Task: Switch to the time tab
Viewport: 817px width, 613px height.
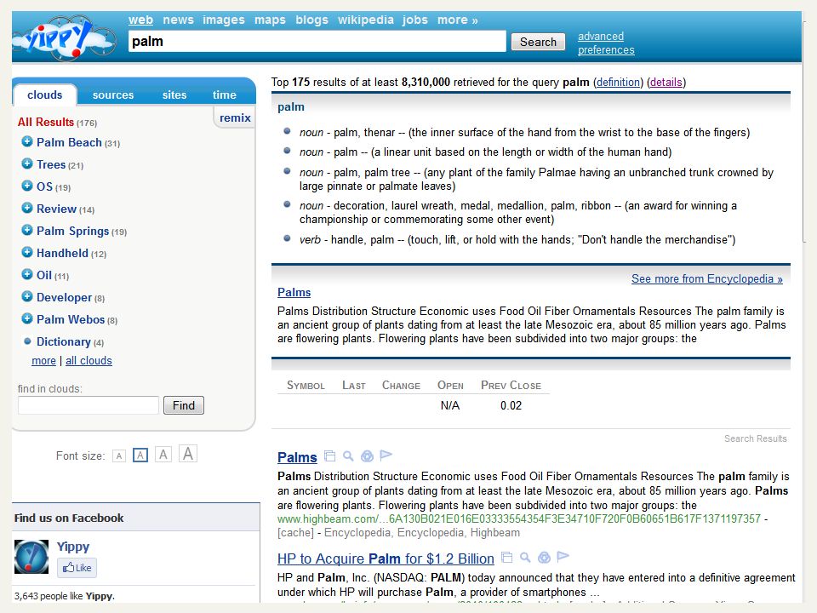Action: click(x=225, y=95)
